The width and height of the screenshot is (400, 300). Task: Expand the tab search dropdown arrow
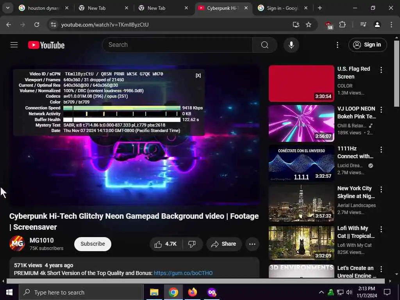tap(8, 8)
